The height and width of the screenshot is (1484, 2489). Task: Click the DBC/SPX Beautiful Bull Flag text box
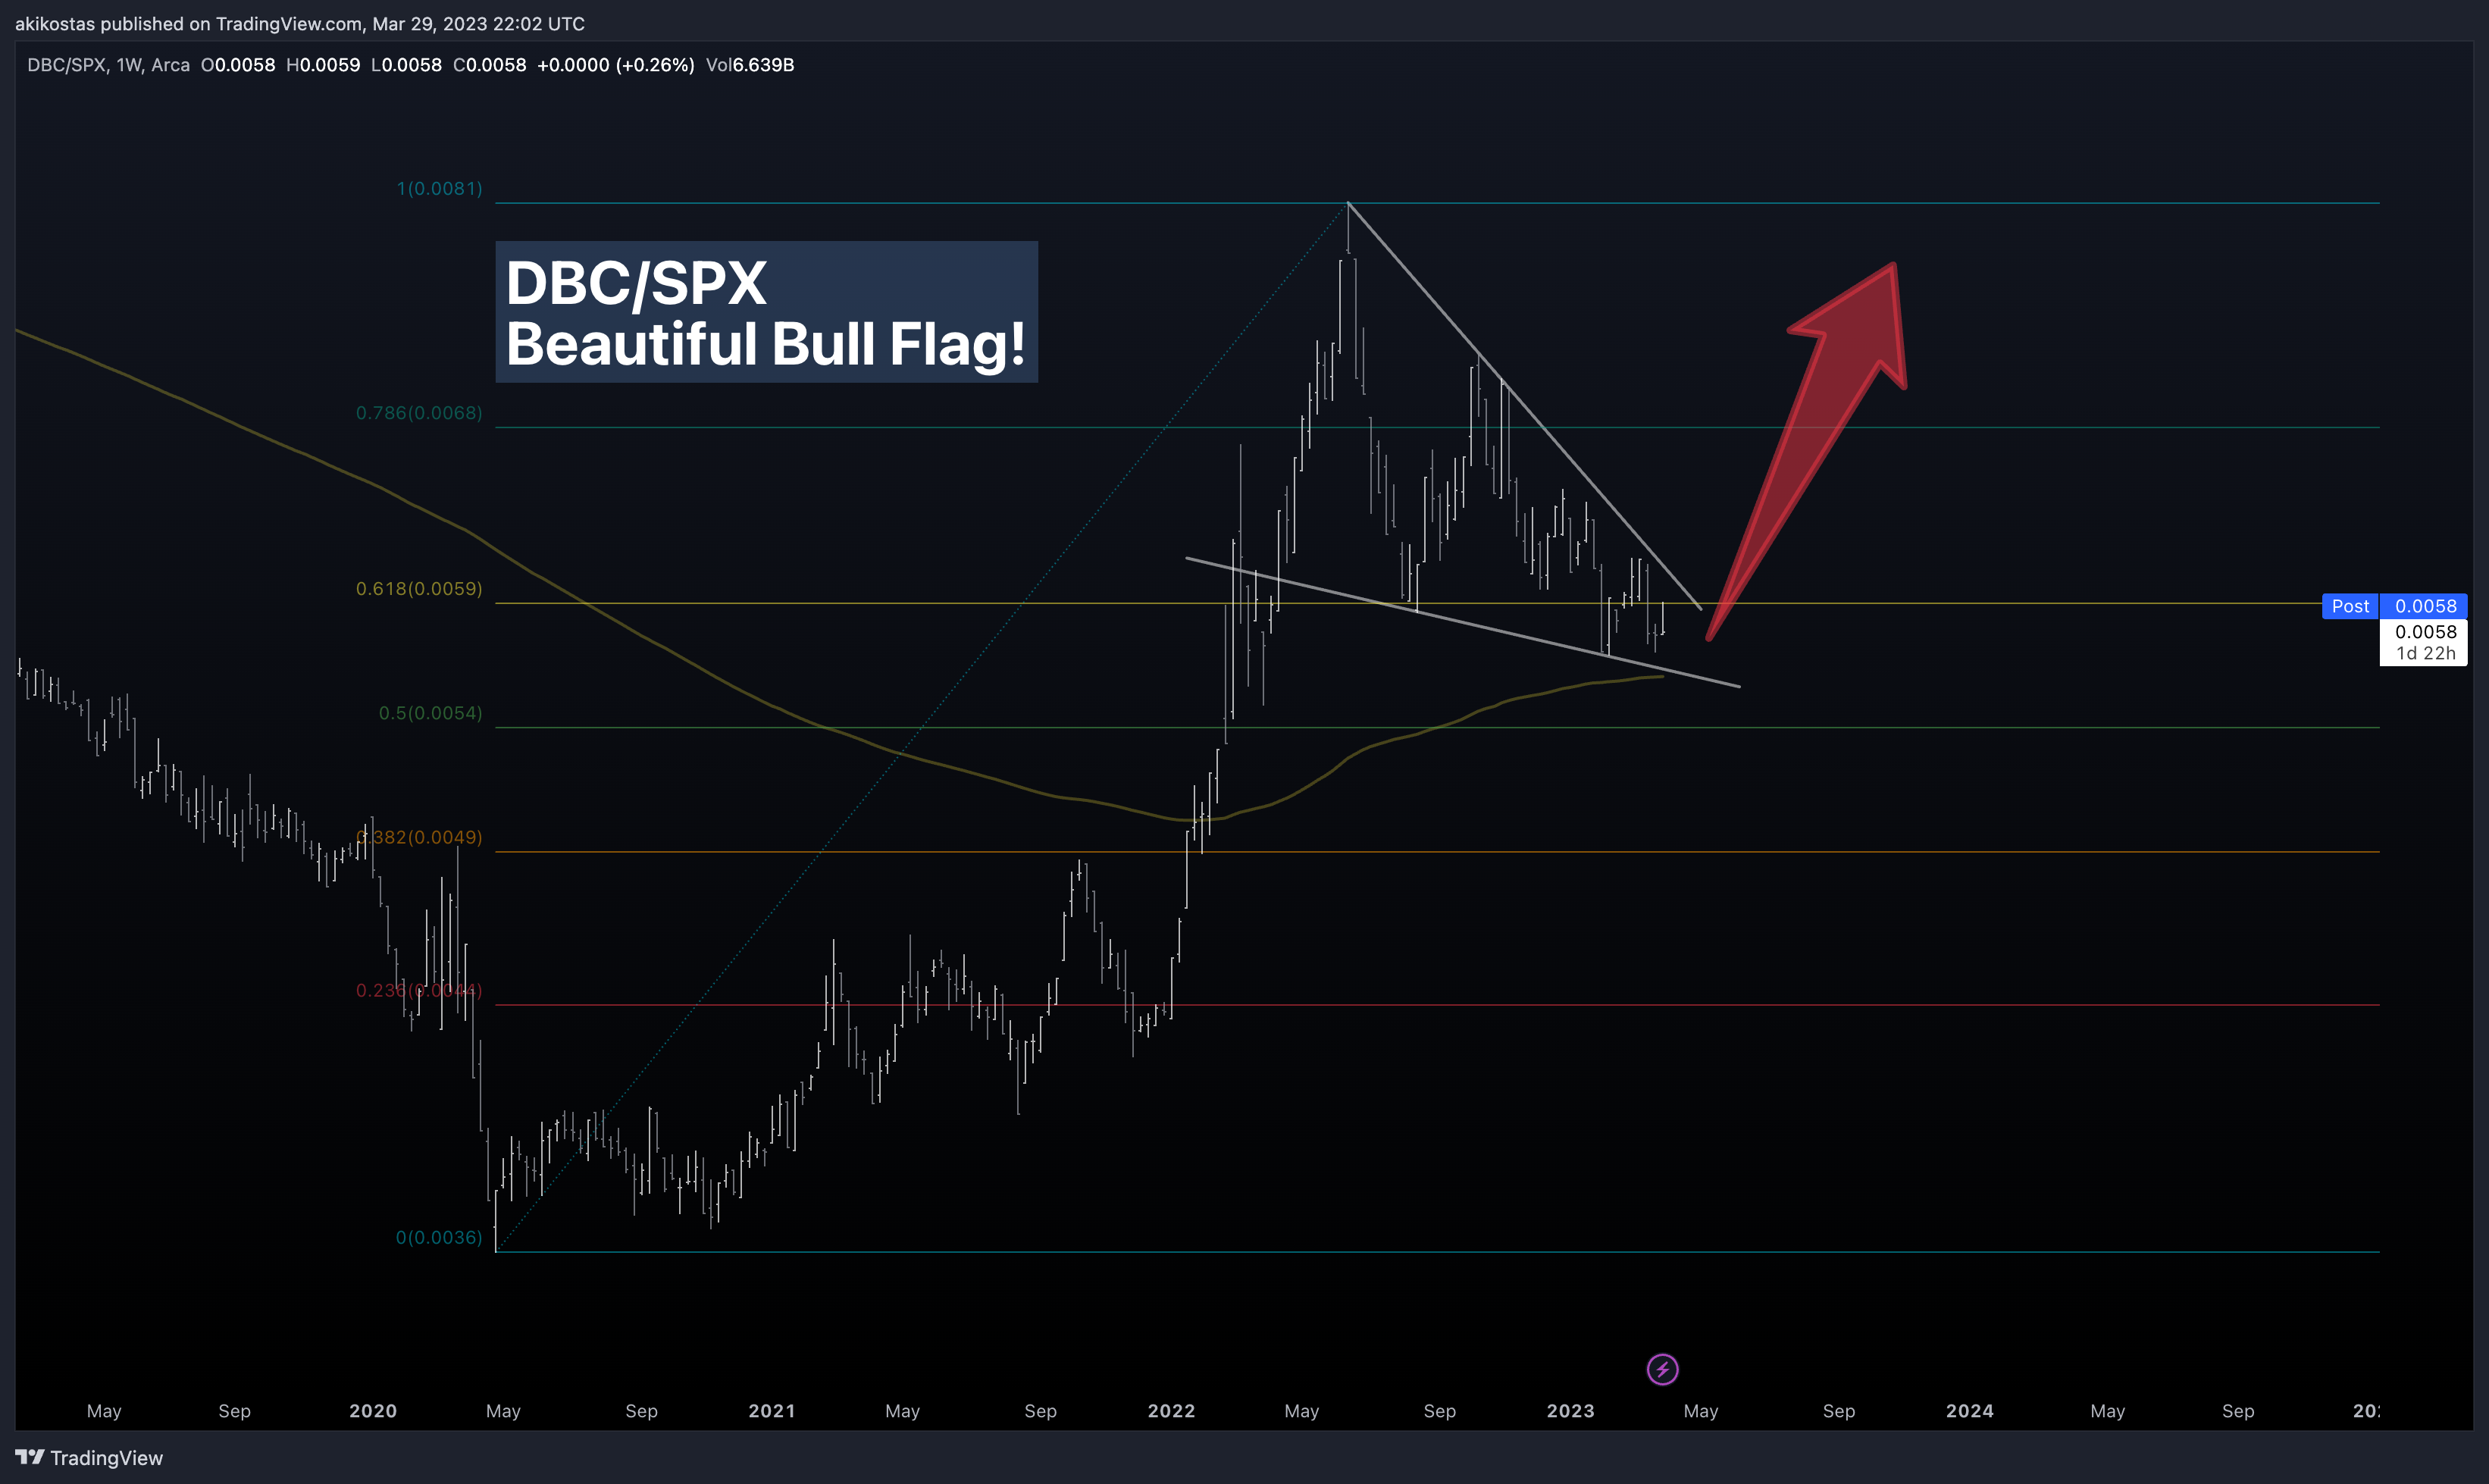coord(766,312)
